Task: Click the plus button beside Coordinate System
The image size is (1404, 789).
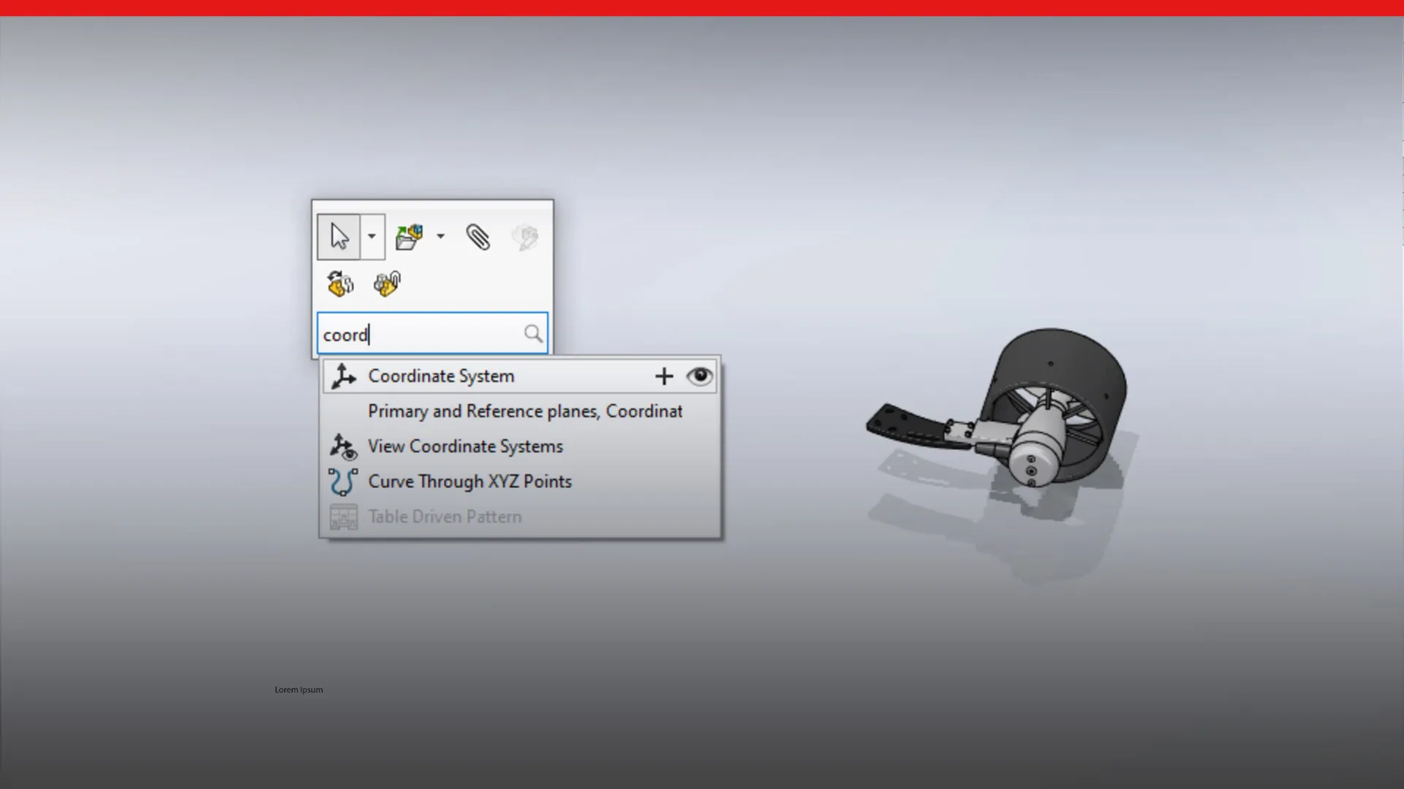Action: tap(663, 376)
